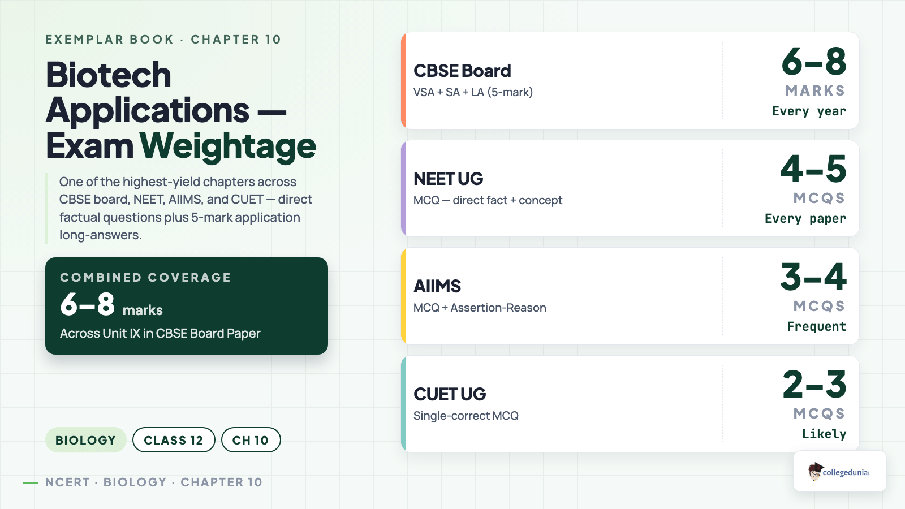Click the 6–8 MARKS figure
Viewport: 905px width, 509px height.
[x=814, y=71]
